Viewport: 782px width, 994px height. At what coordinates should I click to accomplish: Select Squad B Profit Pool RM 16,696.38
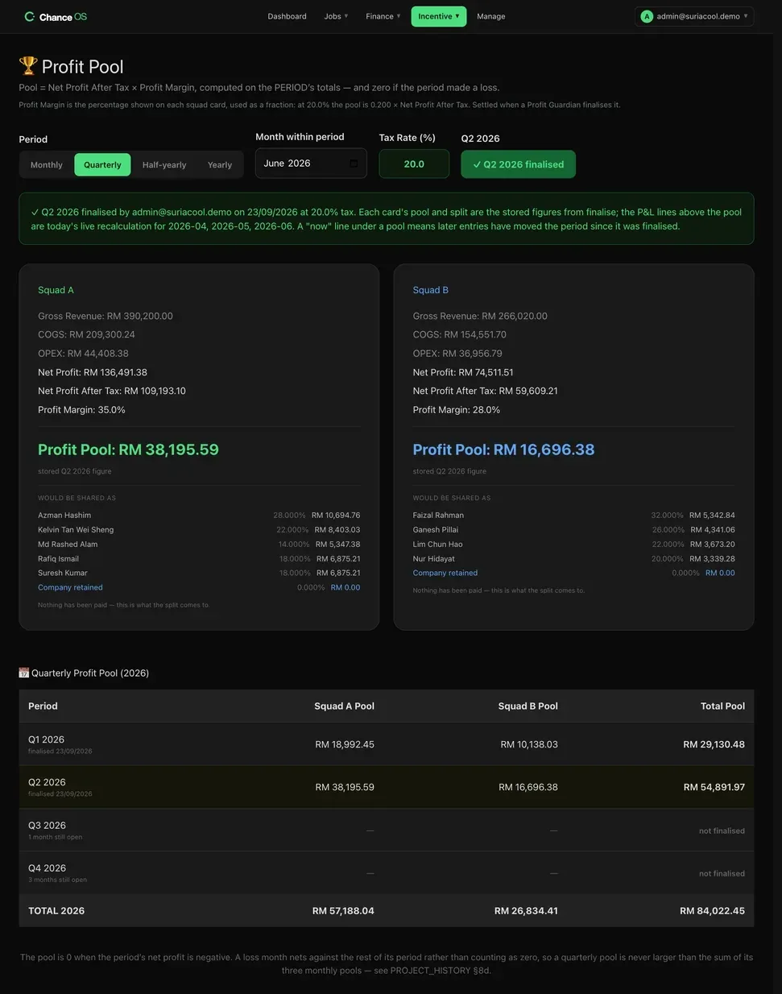(503, 449)
